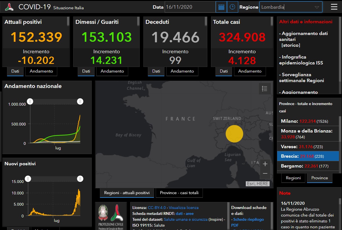
Task: Zoom out on the map
Action: coord(265,174)
